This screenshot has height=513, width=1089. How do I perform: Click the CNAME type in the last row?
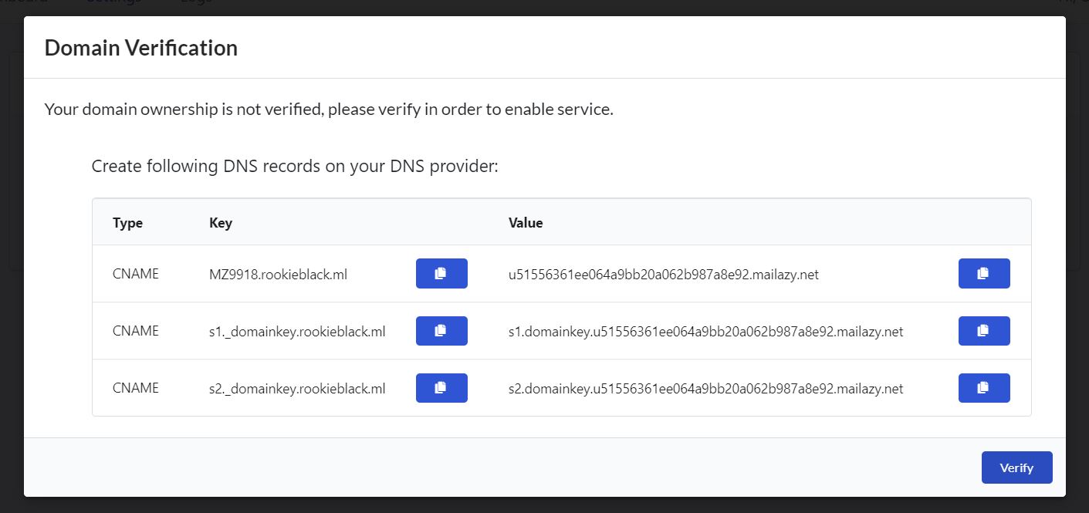pos(136,388)
